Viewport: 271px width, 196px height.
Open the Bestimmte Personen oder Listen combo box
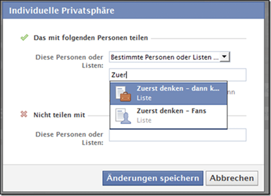[x=170, y=57]
